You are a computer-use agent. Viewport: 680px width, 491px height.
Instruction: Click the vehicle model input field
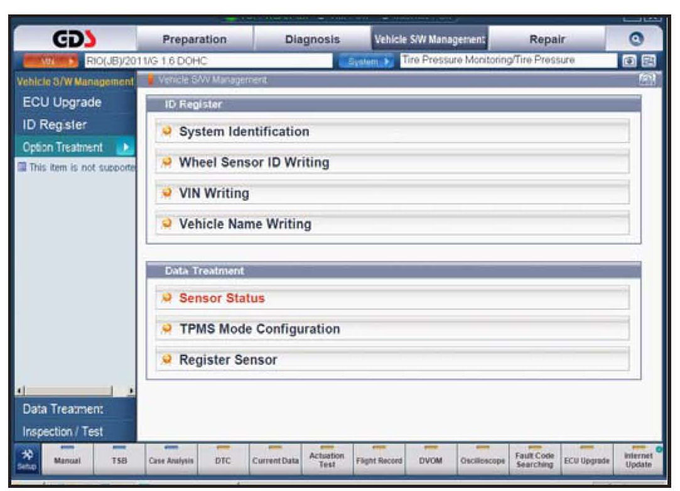(x=207, y=61)
